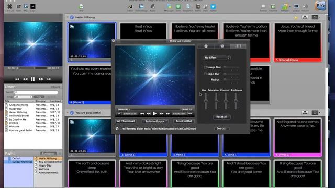335x188 pixels.
Task: Open the info tab in Media Cue Inspector
Action: point(206,46)
